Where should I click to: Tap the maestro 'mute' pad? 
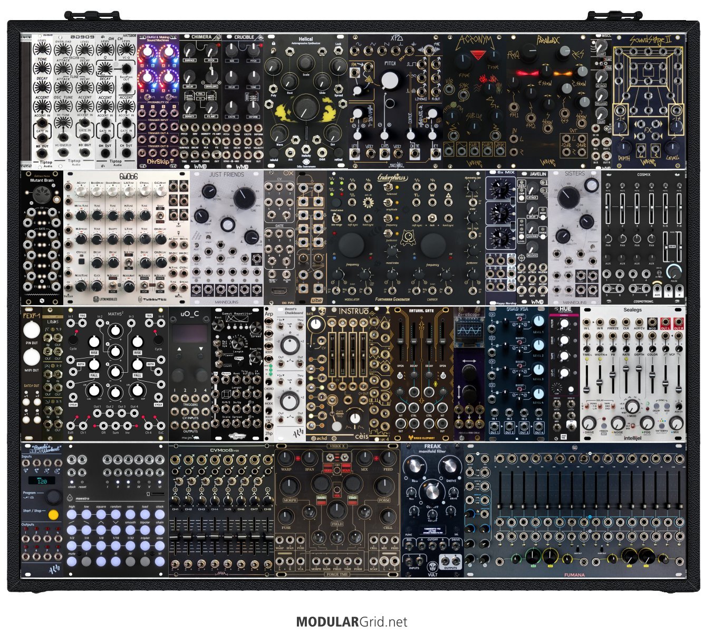tap(73, 562)
